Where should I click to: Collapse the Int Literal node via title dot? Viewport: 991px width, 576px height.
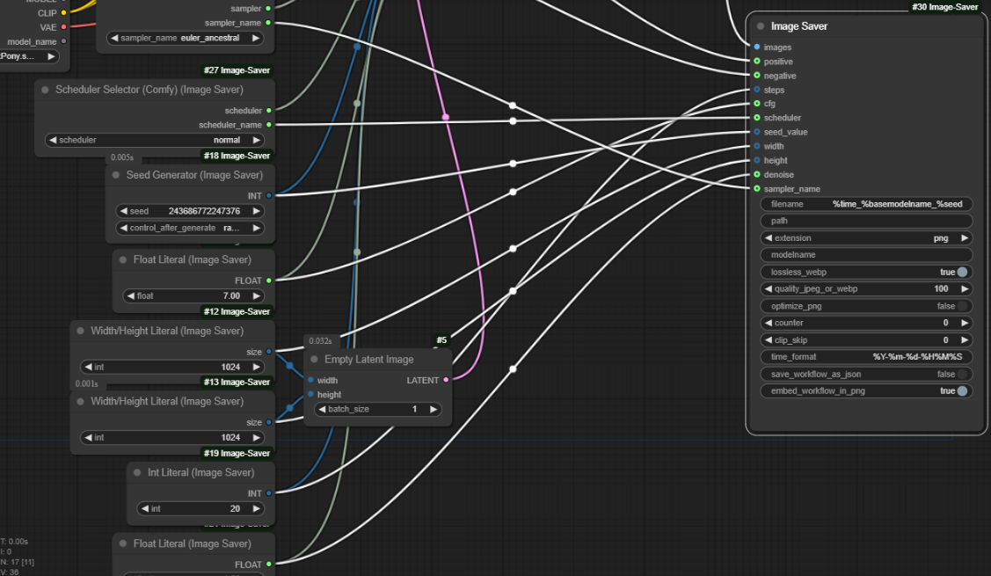[x=137, y=472]
